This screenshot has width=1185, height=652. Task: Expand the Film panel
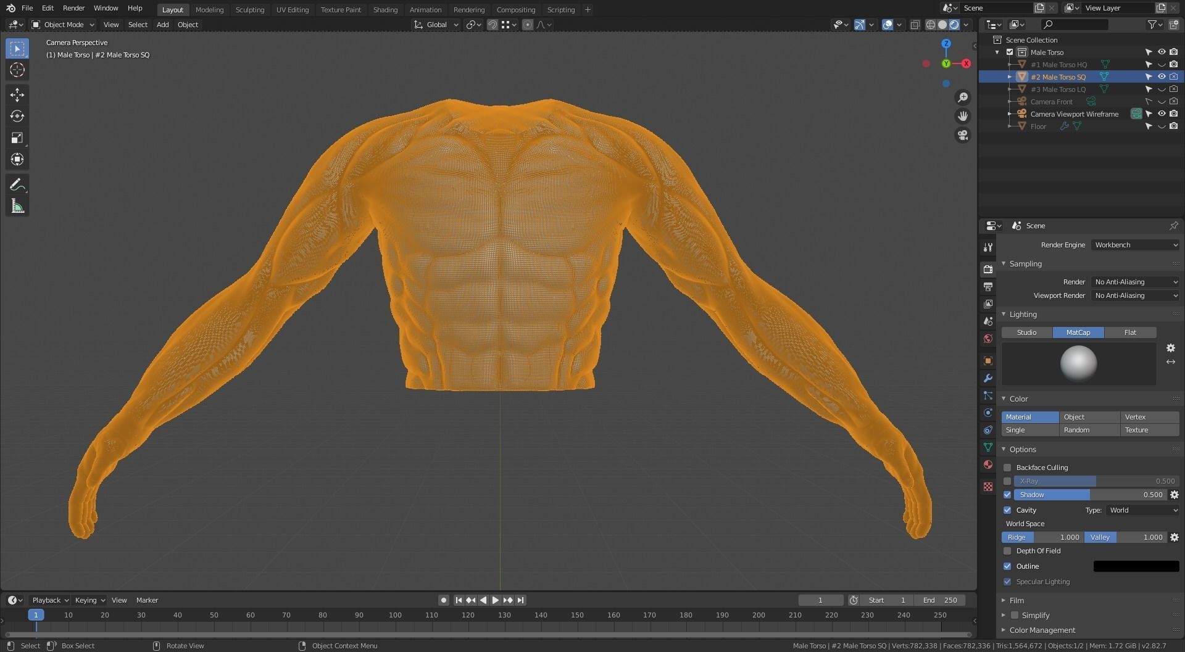click(x=1017, y=600)
